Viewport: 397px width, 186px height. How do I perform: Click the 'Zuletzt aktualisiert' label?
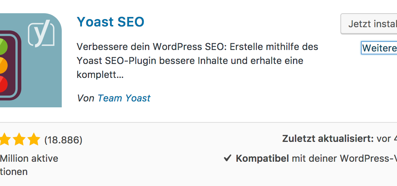[x=328, y=139]
